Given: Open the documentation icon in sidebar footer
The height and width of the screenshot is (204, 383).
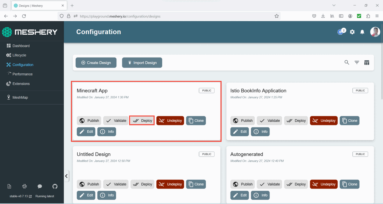Looking at the screenshot, I should pos(9,186).
